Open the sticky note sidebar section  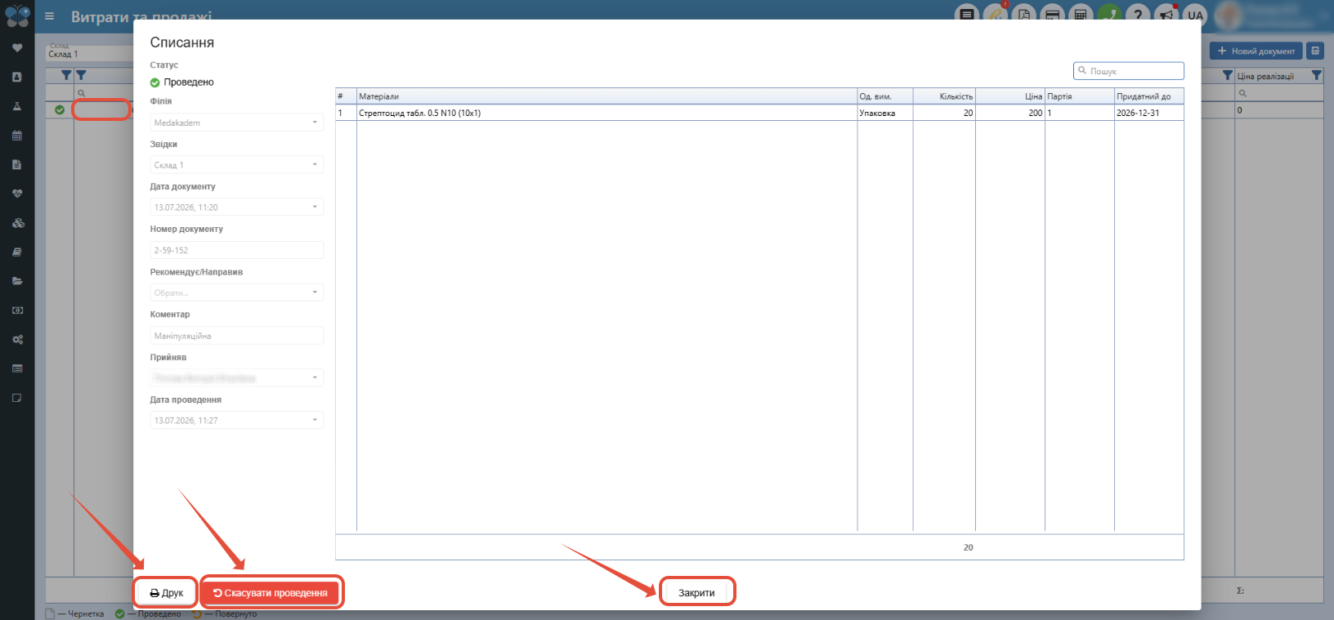[17, 398]
